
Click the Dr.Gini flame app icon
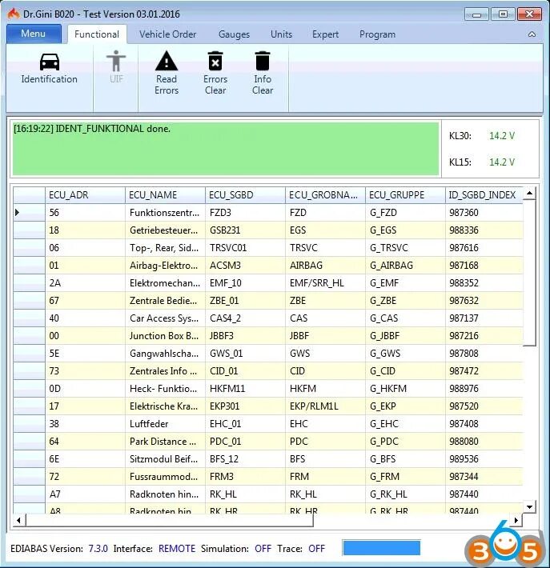coord(14,14)
